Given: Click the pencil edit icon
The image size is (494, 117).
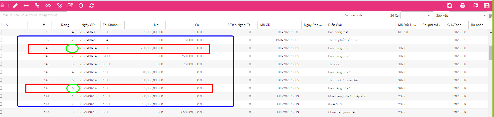Looking at the screenshot, I should click(x=15, y=5).
